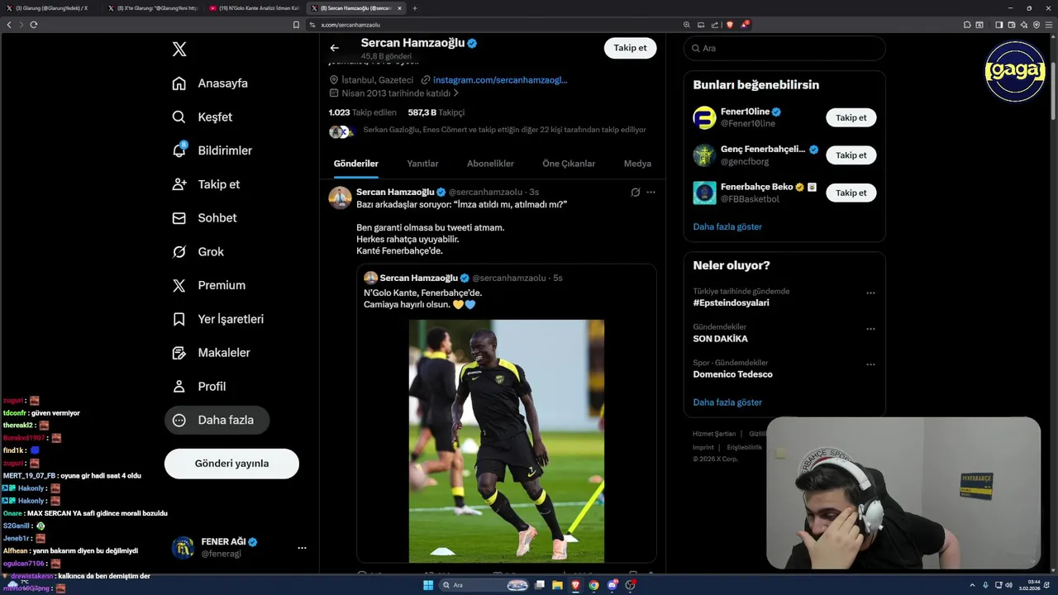The height and width of the screenshot is (595, 1058).
Task: Open a new browser tab with the plus
Action: coord(415,8)
